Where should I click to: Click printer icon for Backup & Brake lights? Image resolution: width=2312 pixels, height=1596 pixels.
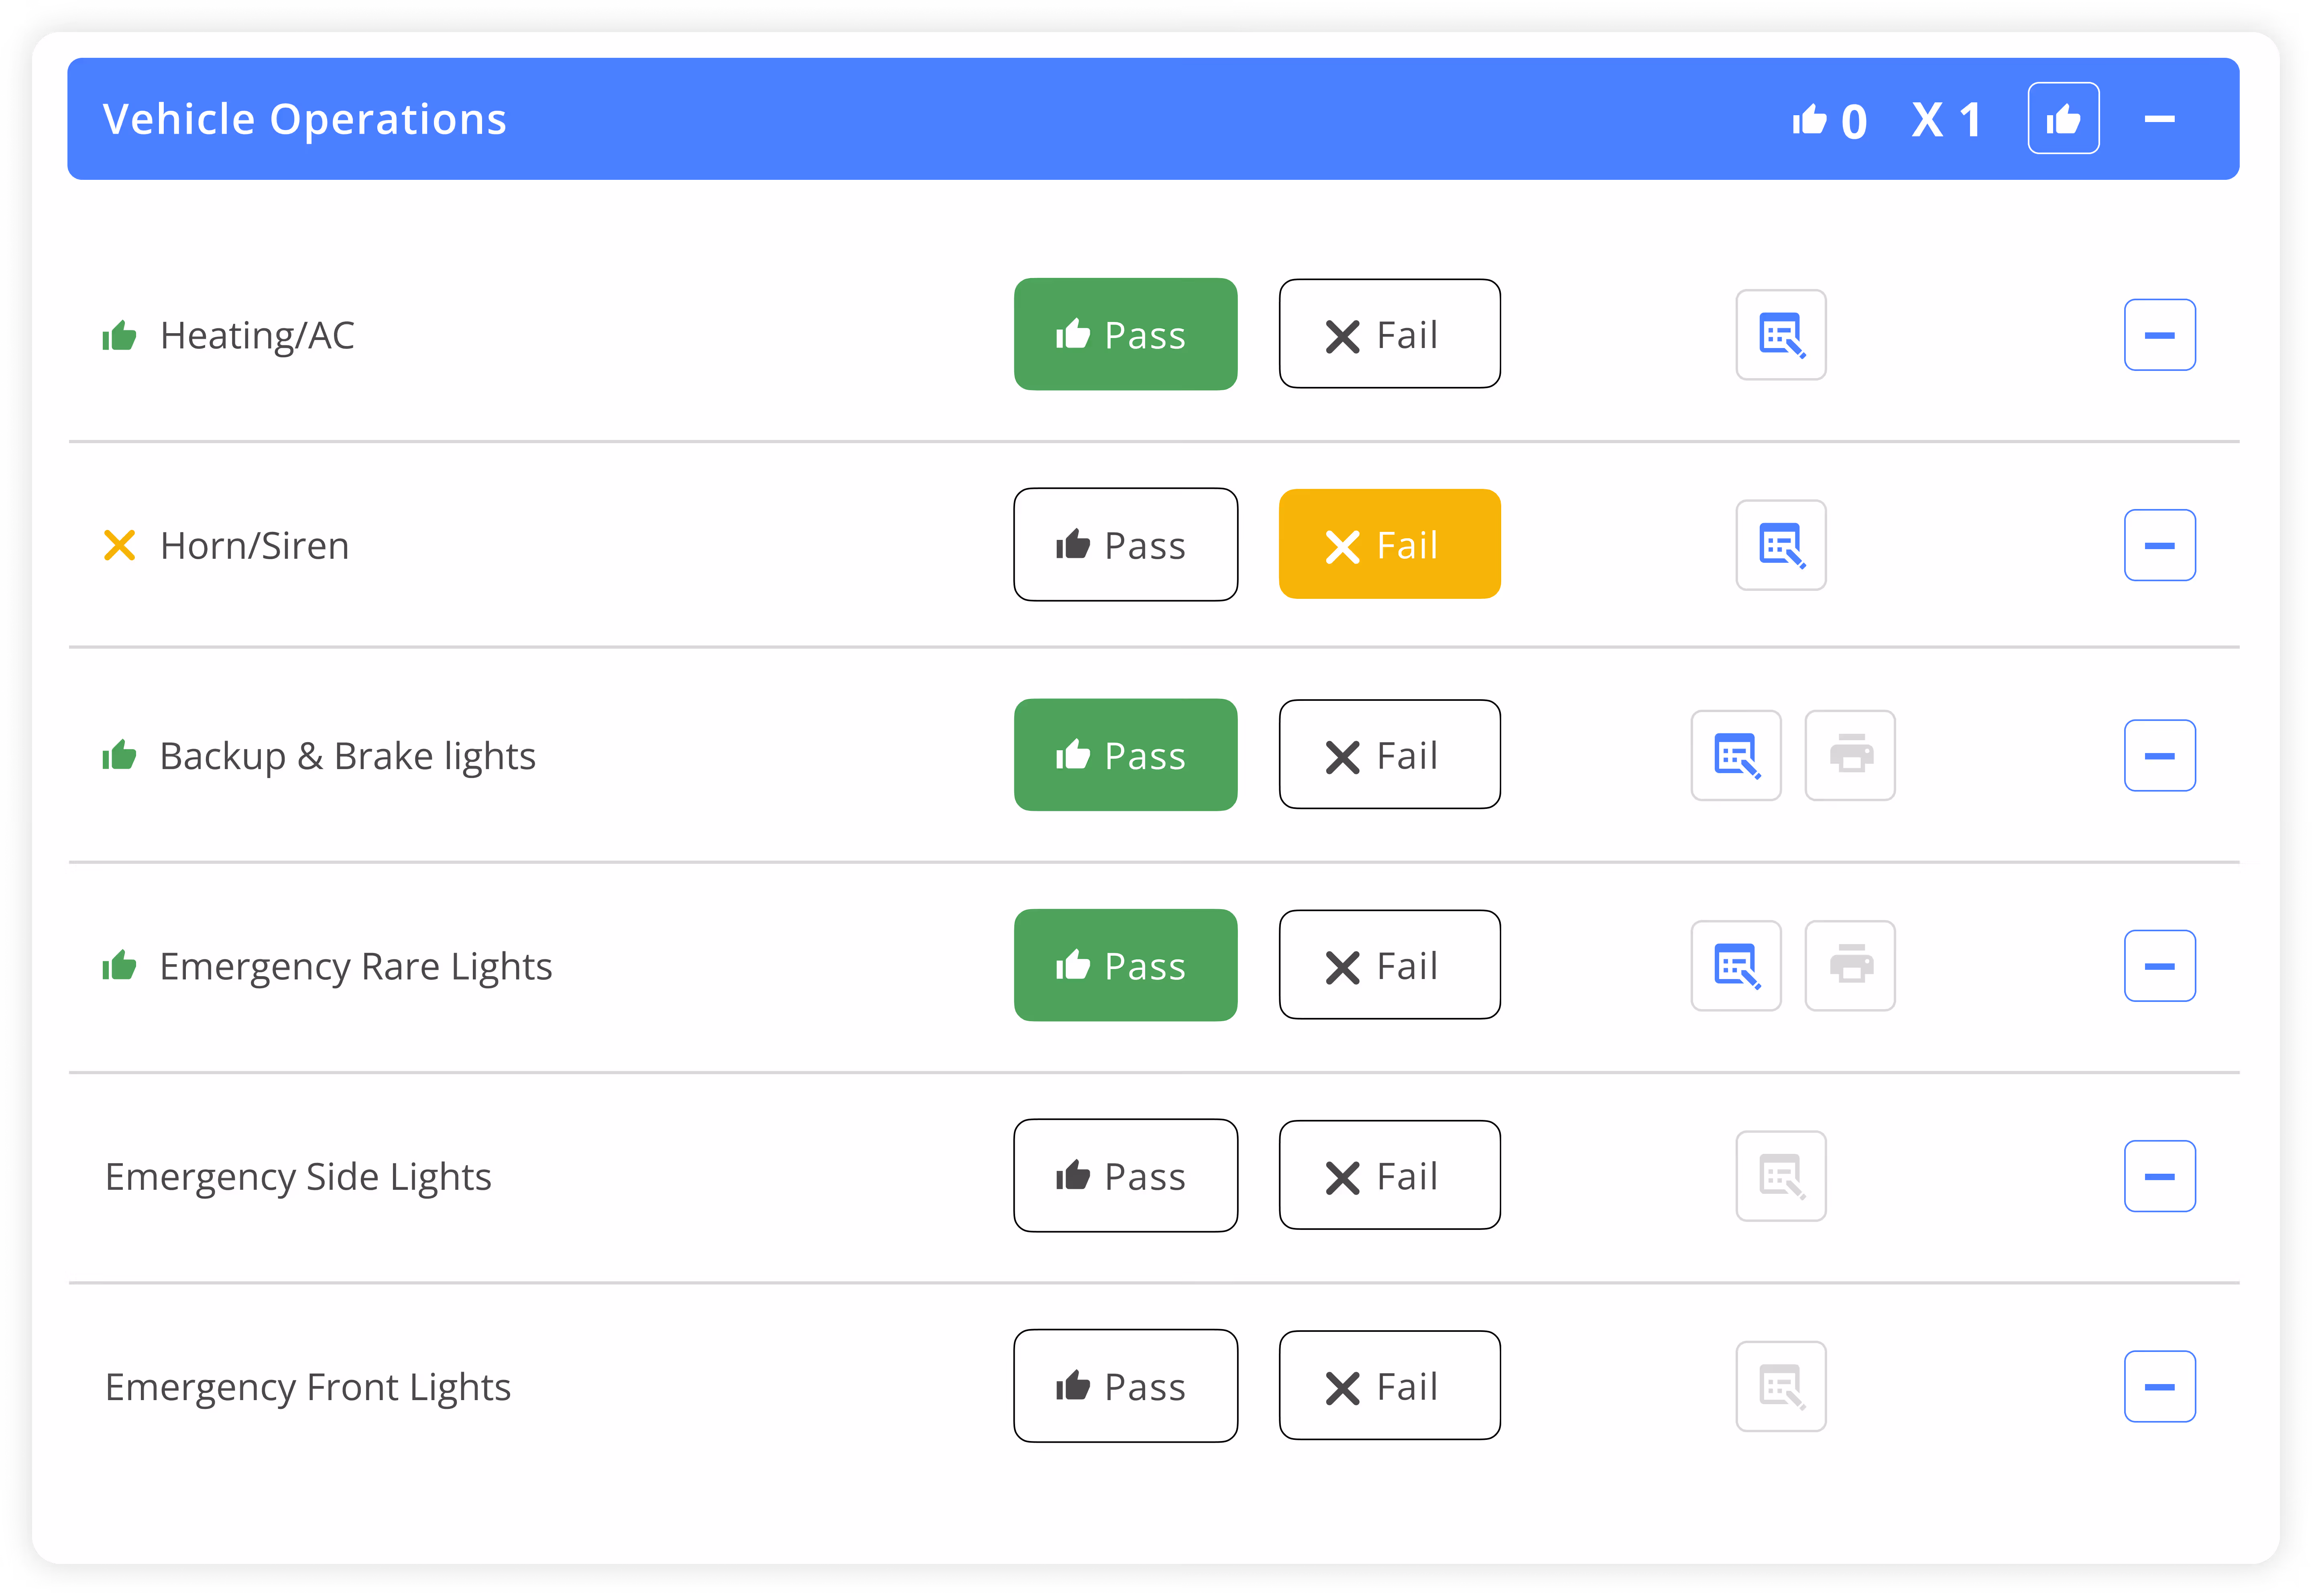[1849, 755]
